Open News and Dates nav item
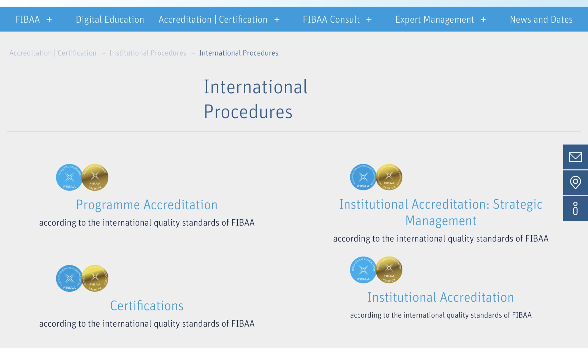The height and width of the screenshot is (348, 588). (541, 20)
